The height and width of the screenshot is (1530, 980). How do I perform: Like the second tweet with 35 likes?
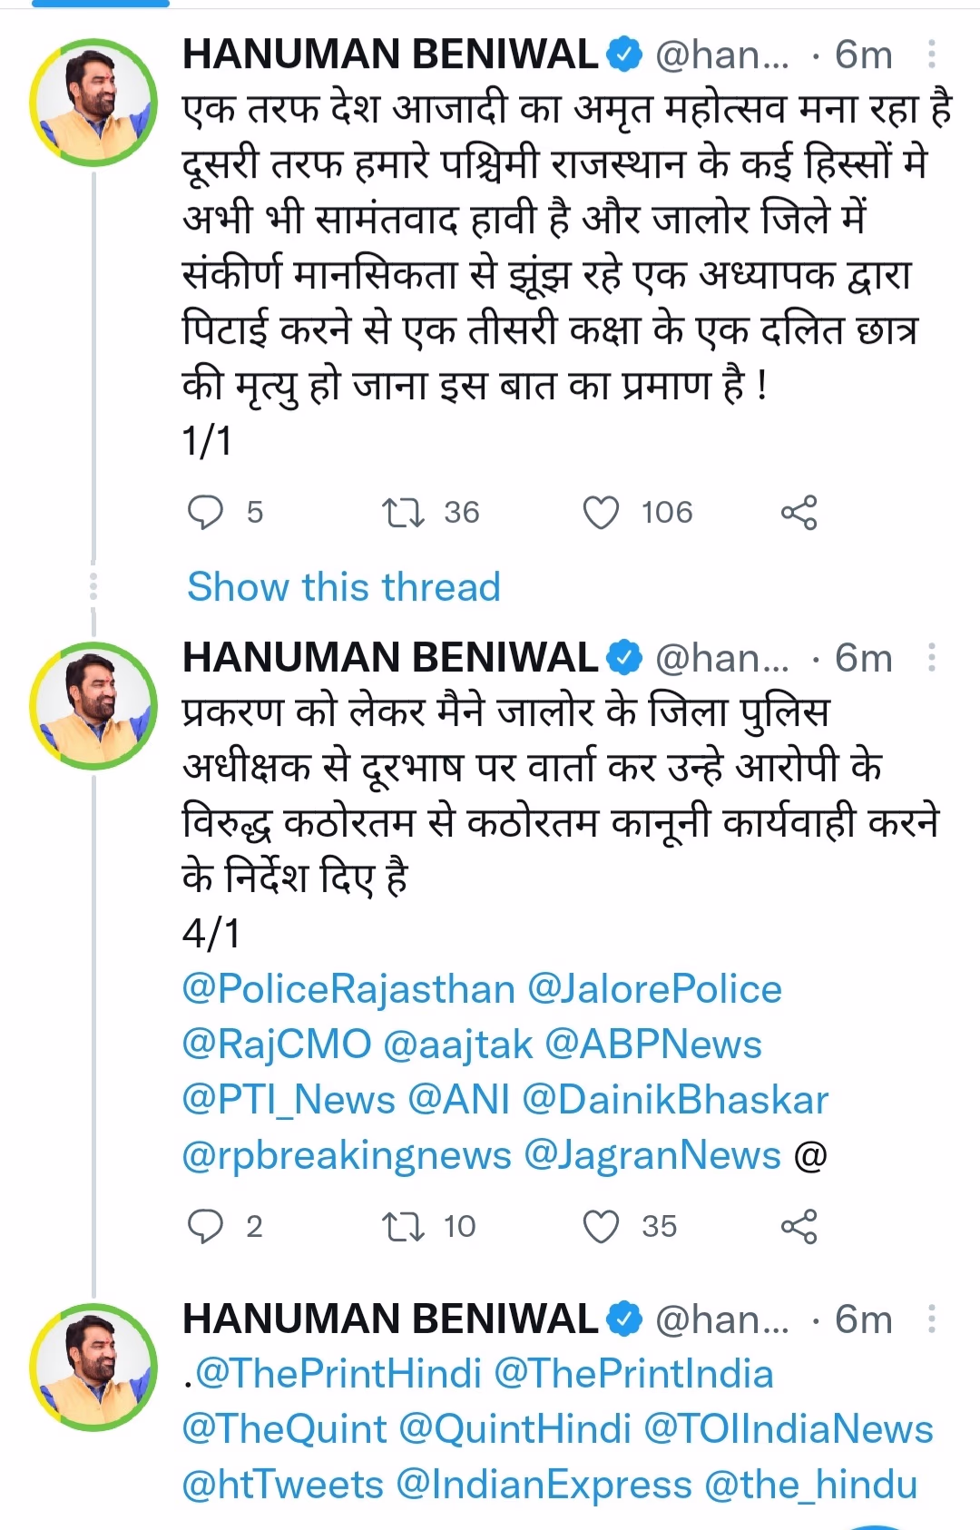click(x=601, y=1227)
